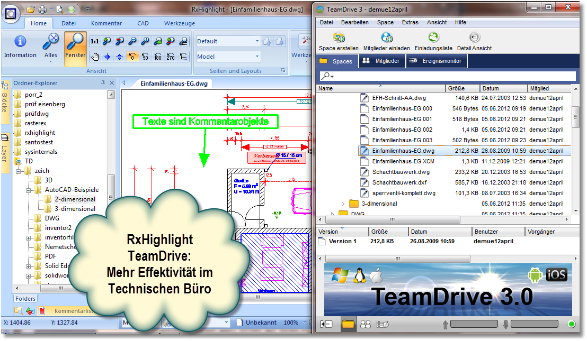Screen dimensions: 587x341
Task: Select the pan hand tool
Action: click(x=95, y=57)
